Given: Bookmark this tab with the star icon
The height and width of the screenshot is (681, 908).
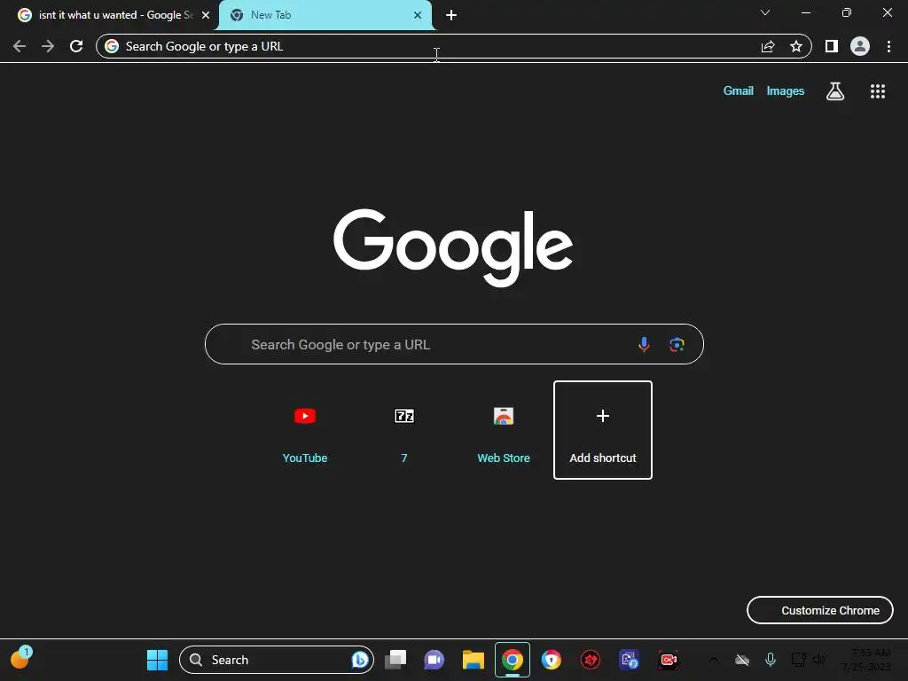Looking at the screenshot, I should 796,46.
